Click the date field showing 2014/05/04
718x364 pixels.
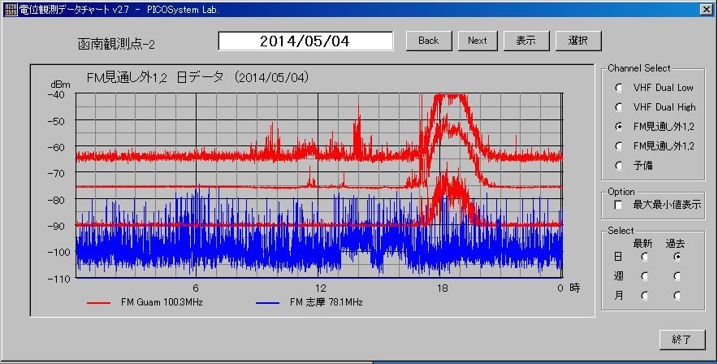pyautogui.click(x=305, y=41)
